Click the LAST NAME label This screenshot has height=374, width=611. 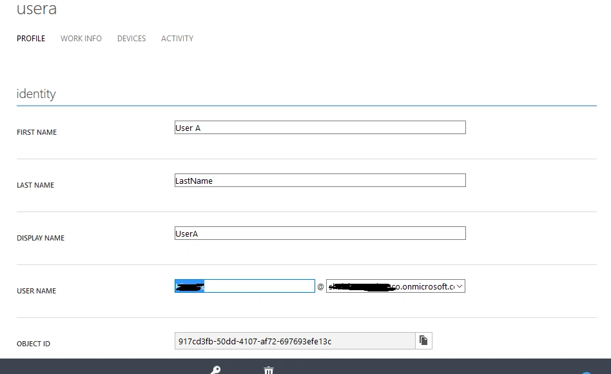point(35,185)
